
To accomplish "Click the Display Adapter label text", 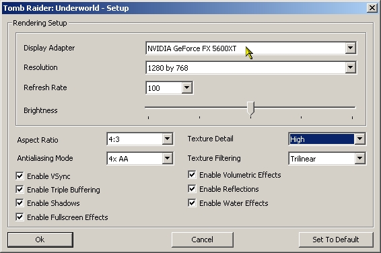I will click(x=49, y=48).
